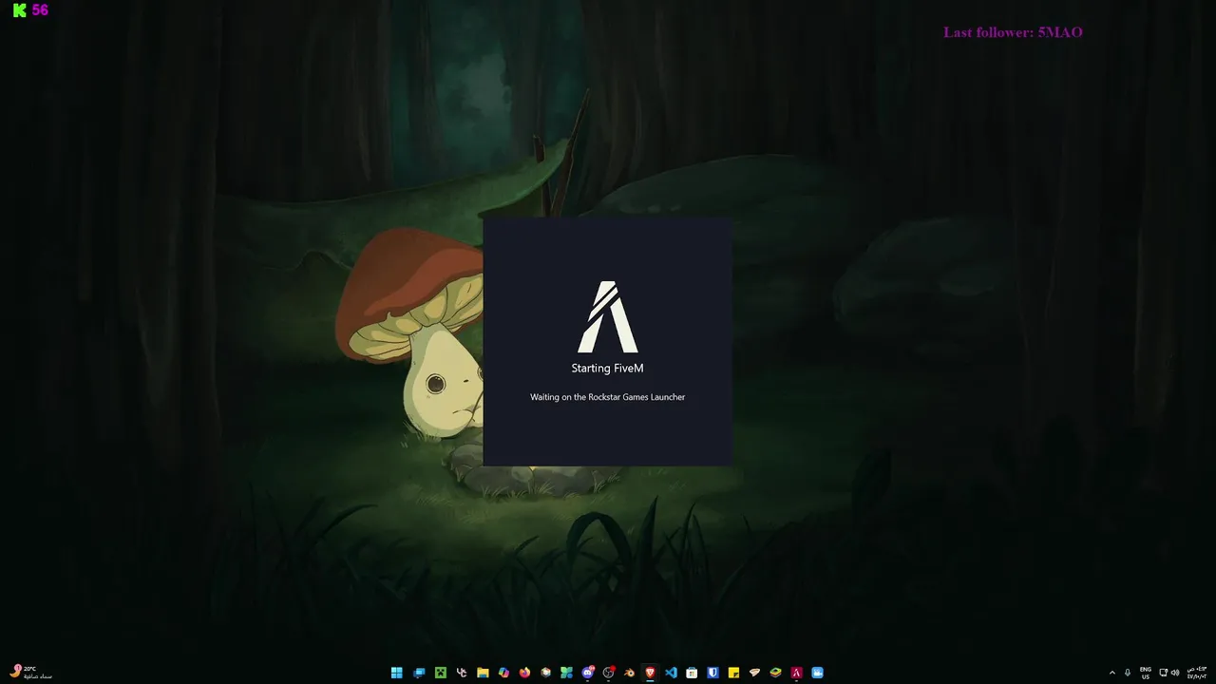Open Blender from the taskbar
The image size is (1216, 684).
tap(629, 673)
